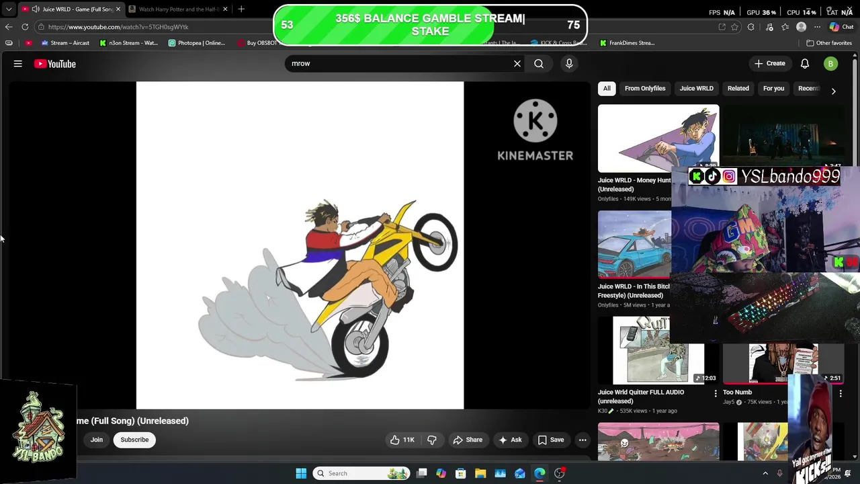Open the n3on Stream bookmark

coord(129,43)
